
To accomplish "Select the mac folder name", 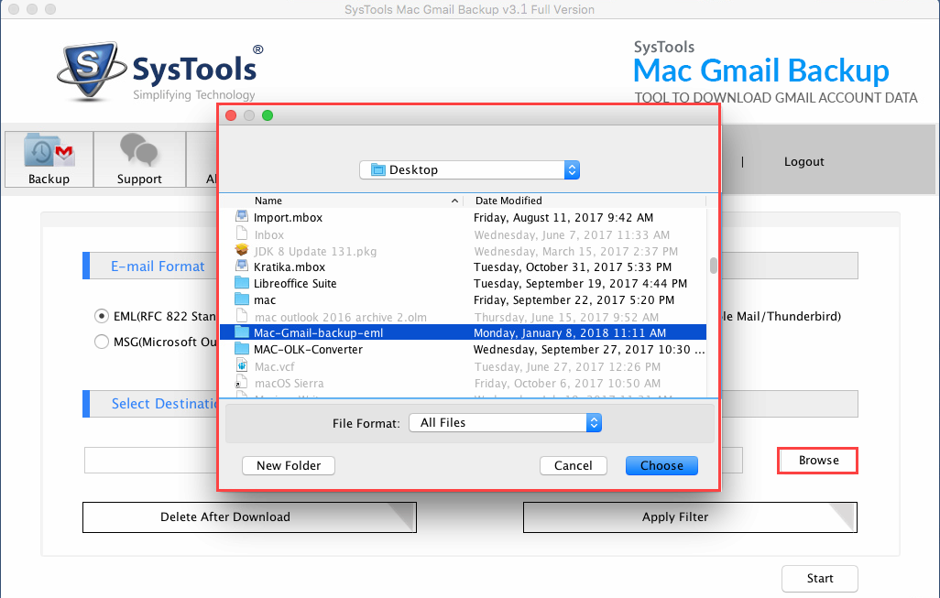I will pos(265,300).
